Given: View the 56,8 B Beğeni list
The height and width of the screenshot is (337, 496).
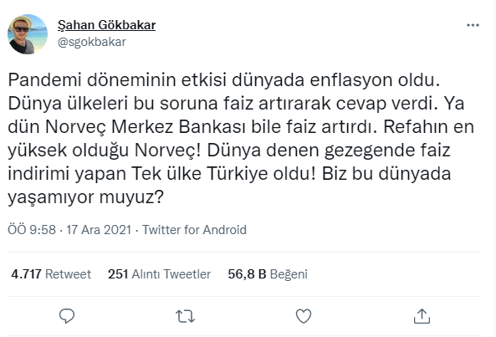Looking at the screenshot, I should click(x=268, y=273).
